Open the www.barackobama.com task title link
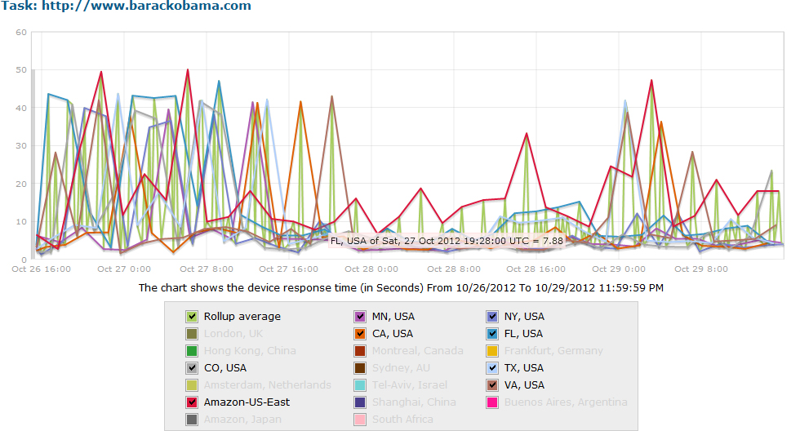This screenshot has height=431, width=800. click(146, 6)
